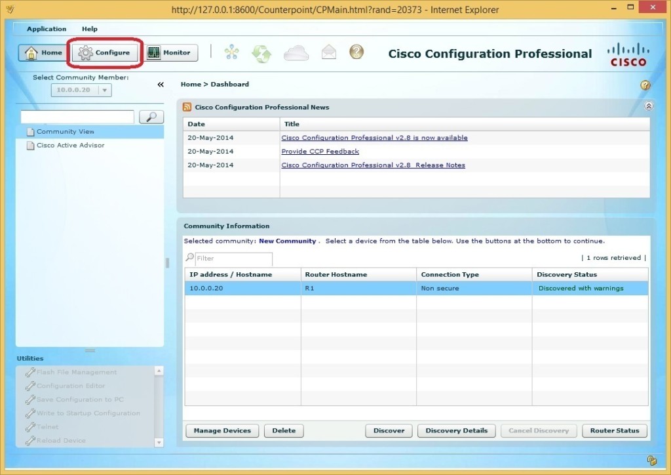Collapse the Cisco Configuration Professional News panel

coord(649,106)
